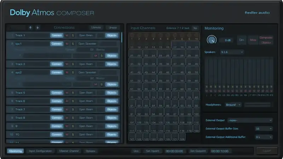The width and height of the screenshot is (283, 159).
Task: Select input channel pair 17-18
Action: pyautogui.click(x=178, y=45)
